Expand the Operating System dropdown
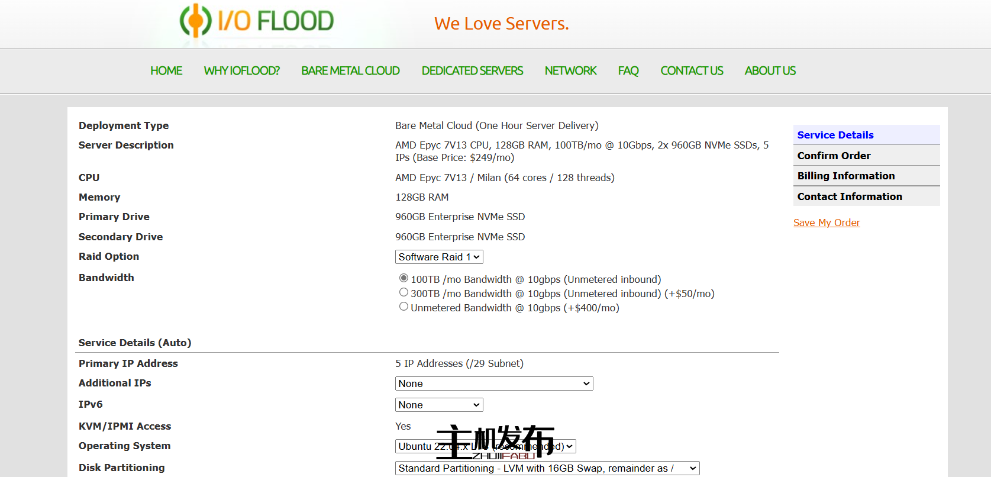 tap(485, 446)
